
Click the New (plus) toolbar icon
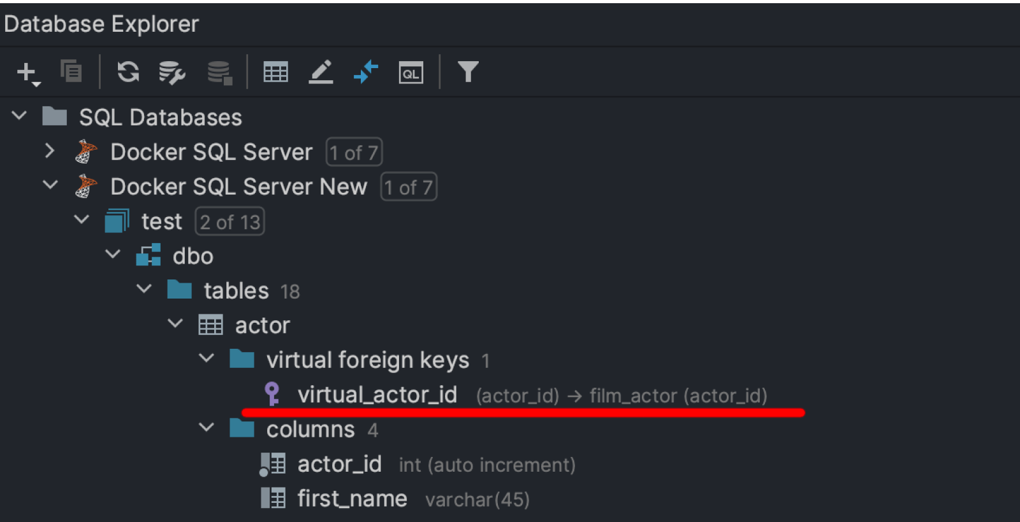point(27,72)
